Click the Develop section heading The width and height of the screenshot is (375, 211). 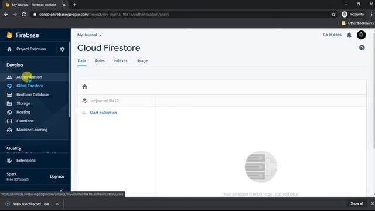[15, 65]
